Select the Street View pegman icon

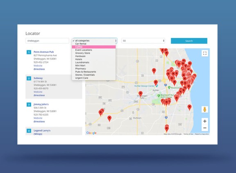[x=205, y=109]
